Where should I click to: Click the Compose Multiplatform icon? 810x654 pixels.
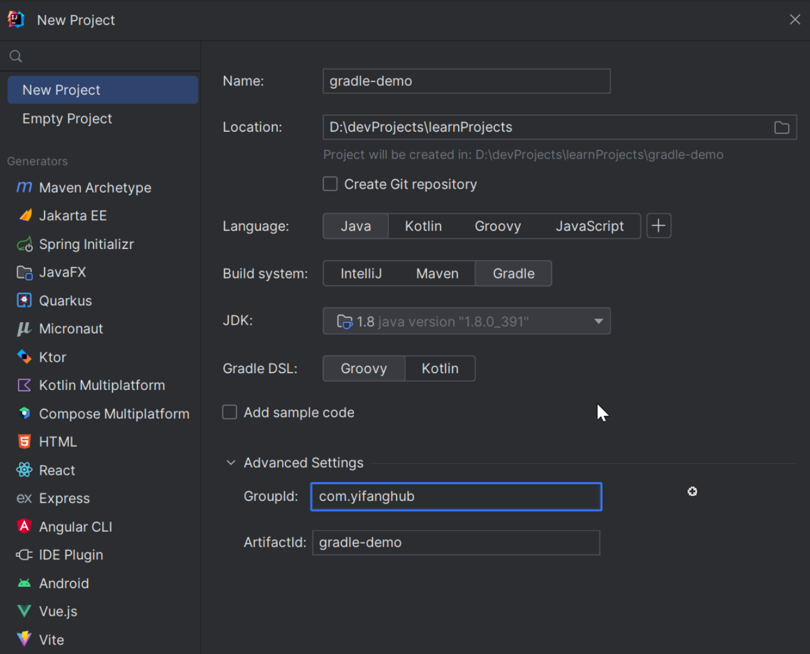(x=24, y=414)
